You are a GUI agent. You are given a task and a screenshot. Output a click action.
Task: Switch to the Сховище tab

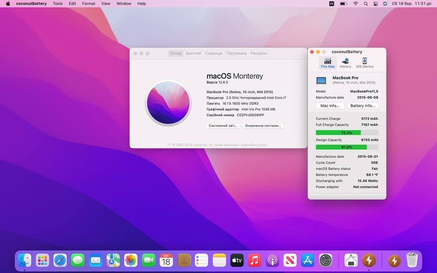213,53
